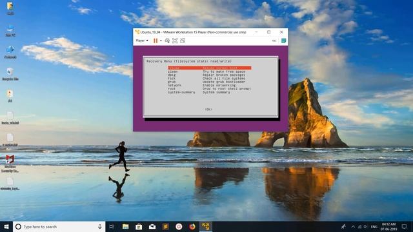Close the VMware Player window
This screenshot has height=232, width=413.
point(281,32)
